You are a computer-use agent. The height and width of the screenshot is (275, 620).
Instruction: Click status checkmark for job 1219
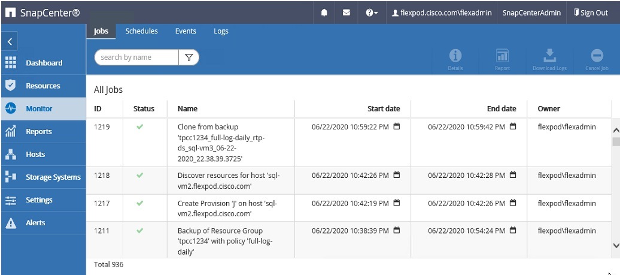(139, 126)
